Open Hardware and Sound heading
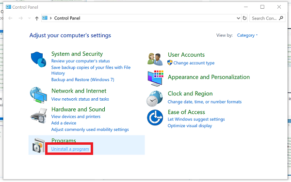 78,109
